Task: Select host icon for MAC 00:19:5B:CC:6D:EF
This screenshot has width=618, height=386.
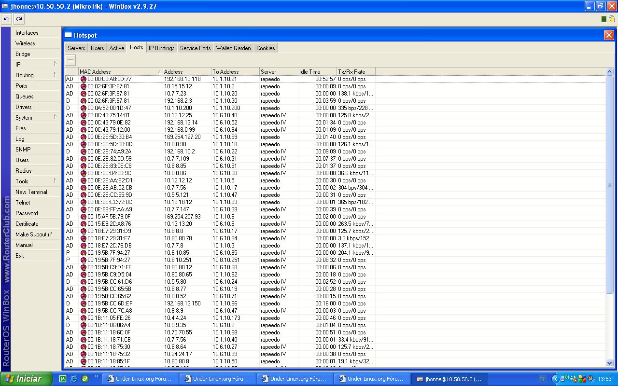Action: (x=84, y=303)
